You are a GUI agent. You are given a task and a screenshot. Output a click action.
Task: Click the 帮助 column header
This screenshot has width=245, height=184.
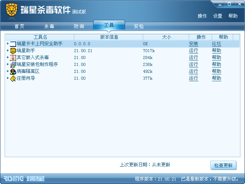(222, 37)
